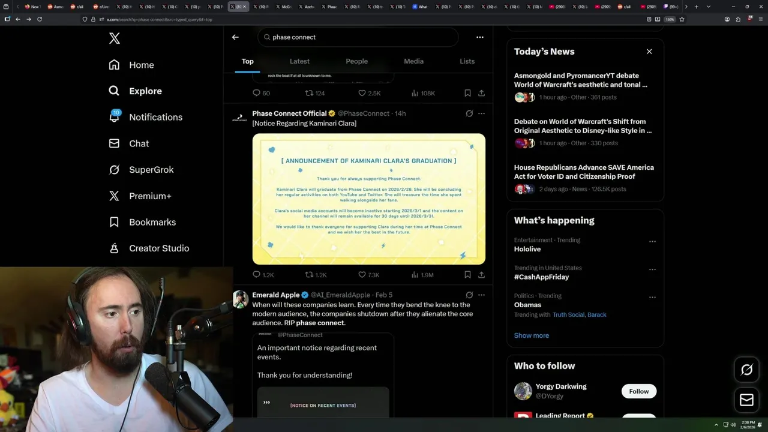Screen dimensions: 768x432
Task: Open Notifications from the sidebar
Action: pos(145,117)
